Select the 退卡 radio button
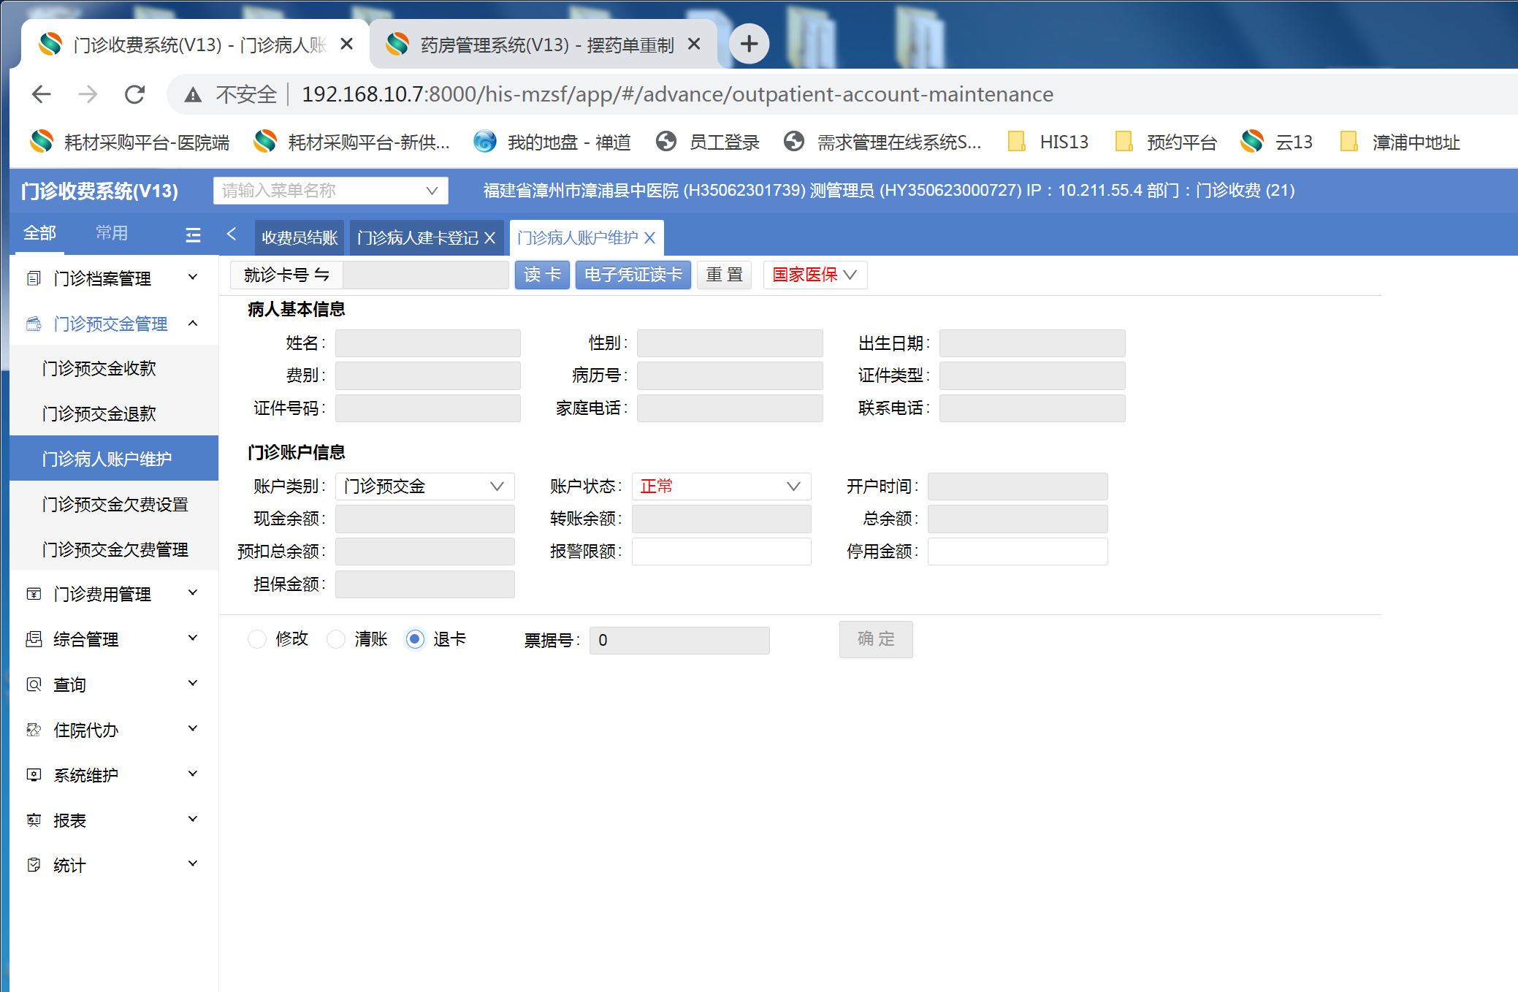Viewport: 1518px width, 992px height. (x=415, y=639)
